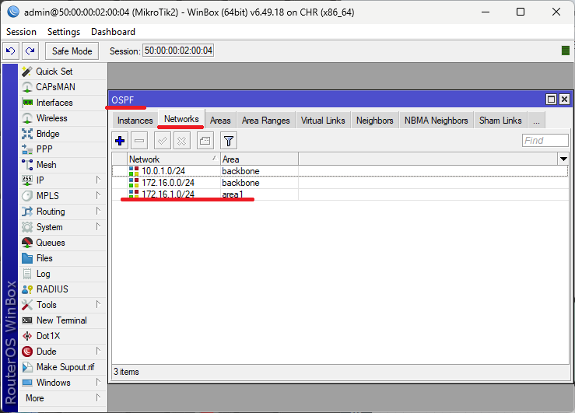The width and height of the screenshot is (575, 413).
Task: Open the column dropdown arrow in table header
Action: [x=563, y=159]
